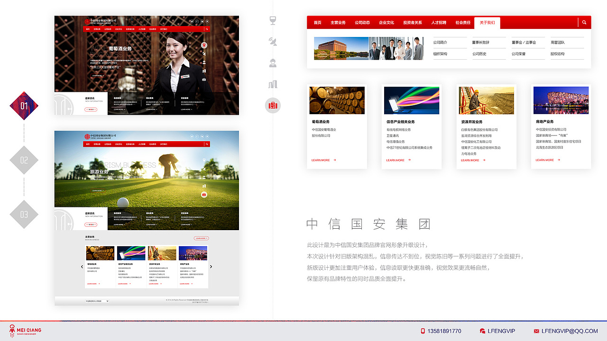Viewport: 607px width, 341px height.
Task: Click the wine barrels thumbnail on large card
Action: click(x=337, y=100)
